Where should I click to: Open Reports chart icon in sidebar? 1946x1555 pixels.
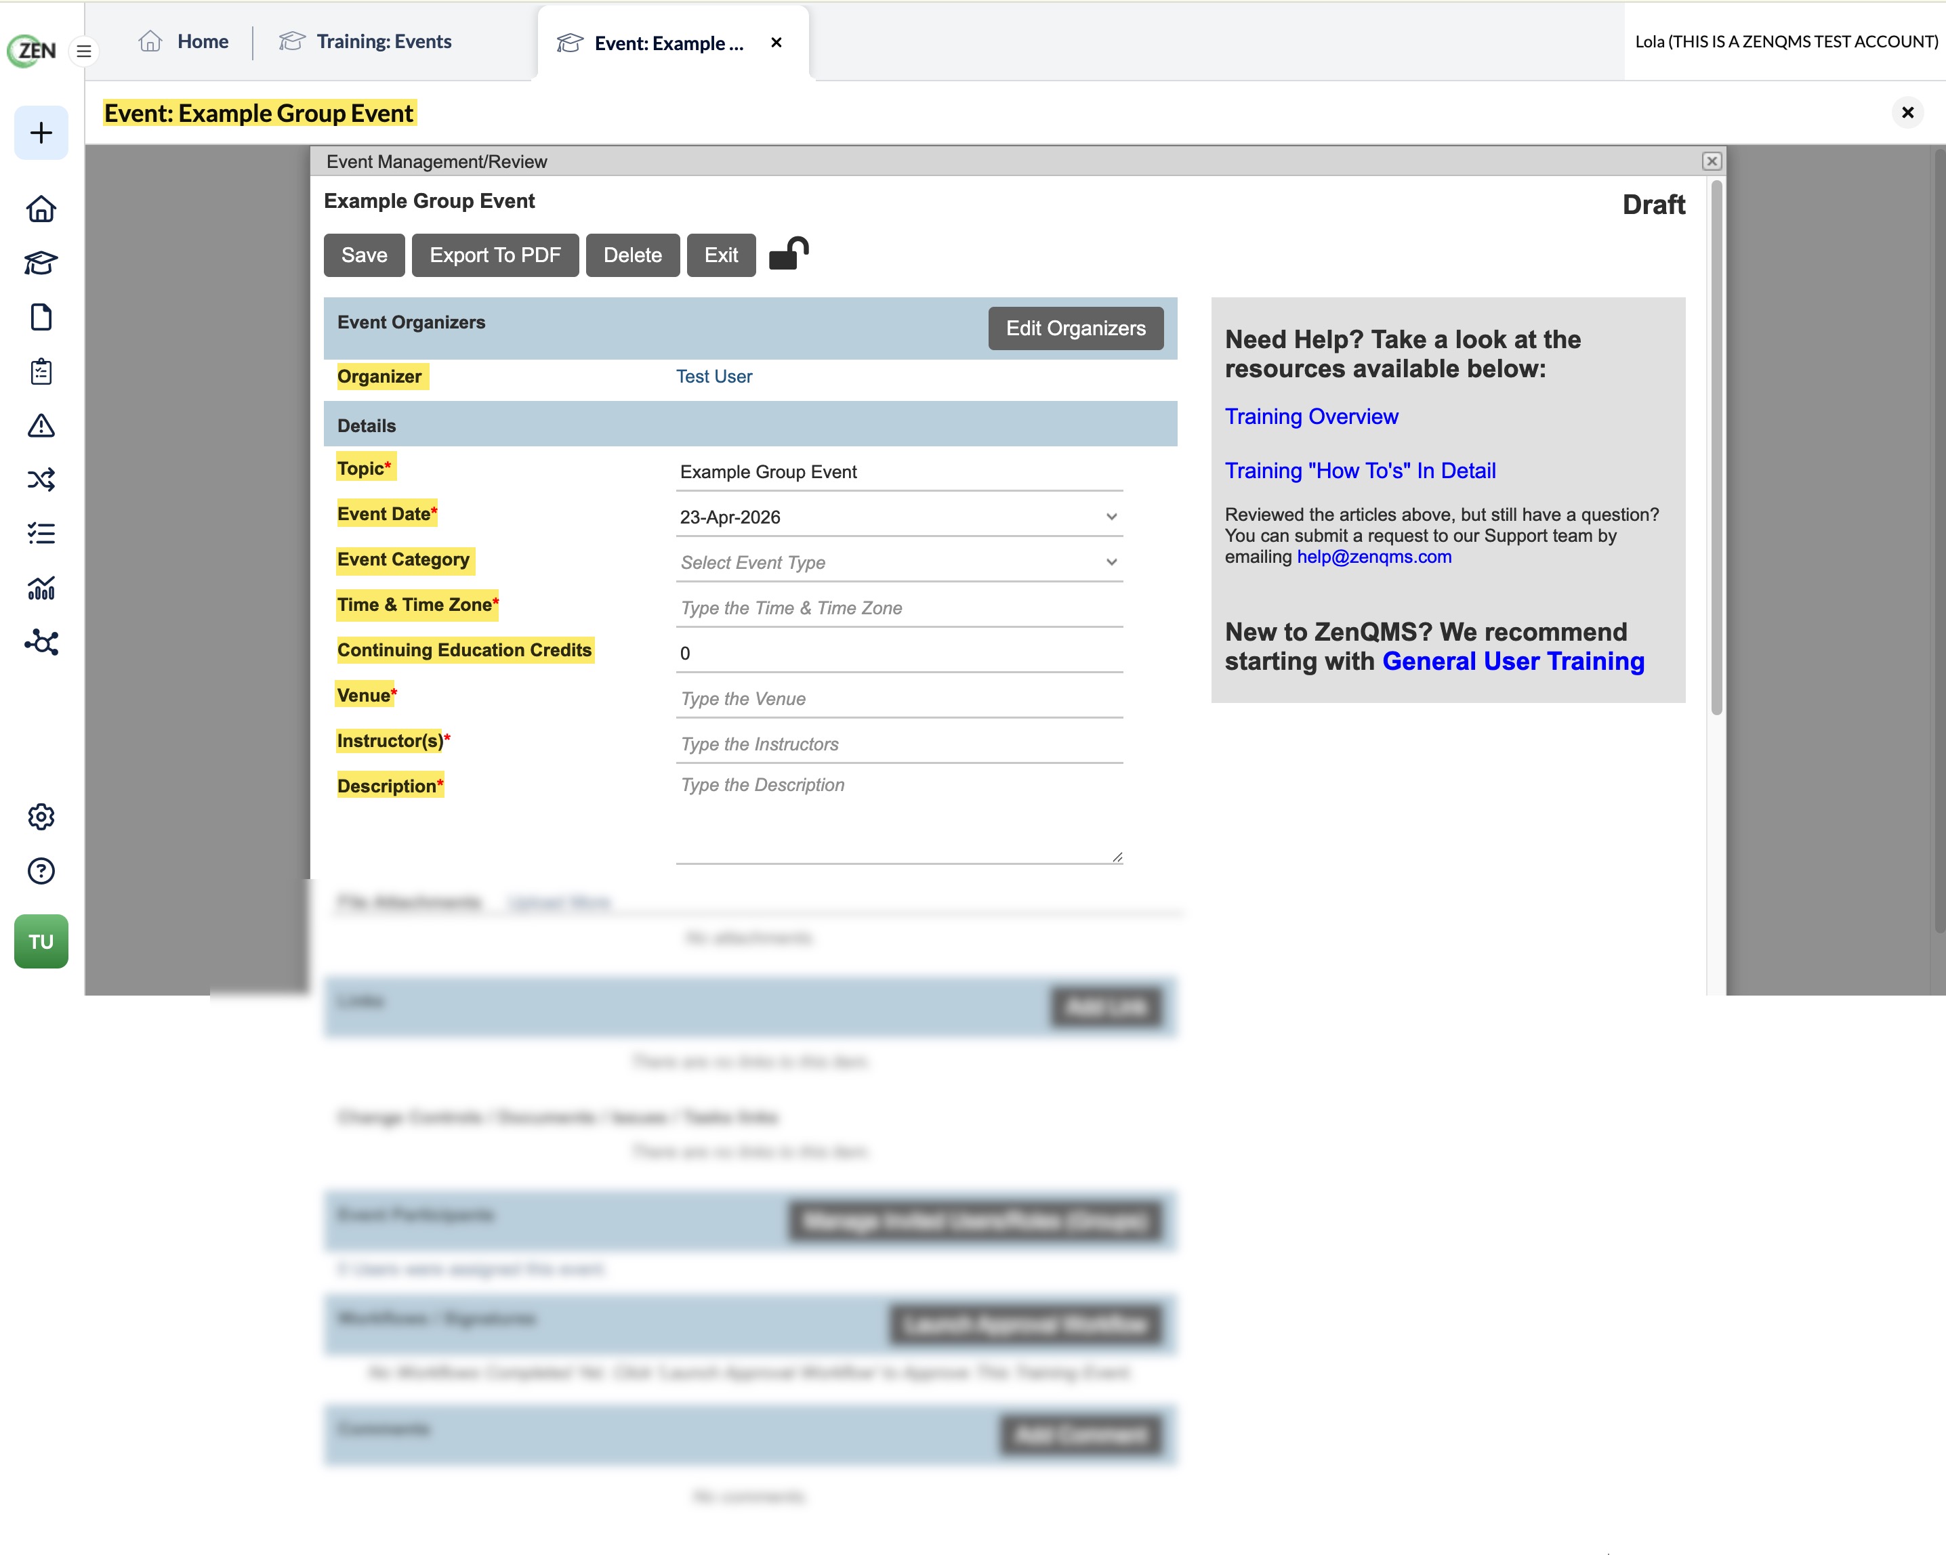click(x=41, y=588)
